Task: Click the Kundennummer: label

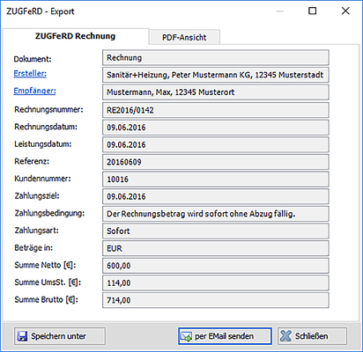Action: tap(42, 179)
